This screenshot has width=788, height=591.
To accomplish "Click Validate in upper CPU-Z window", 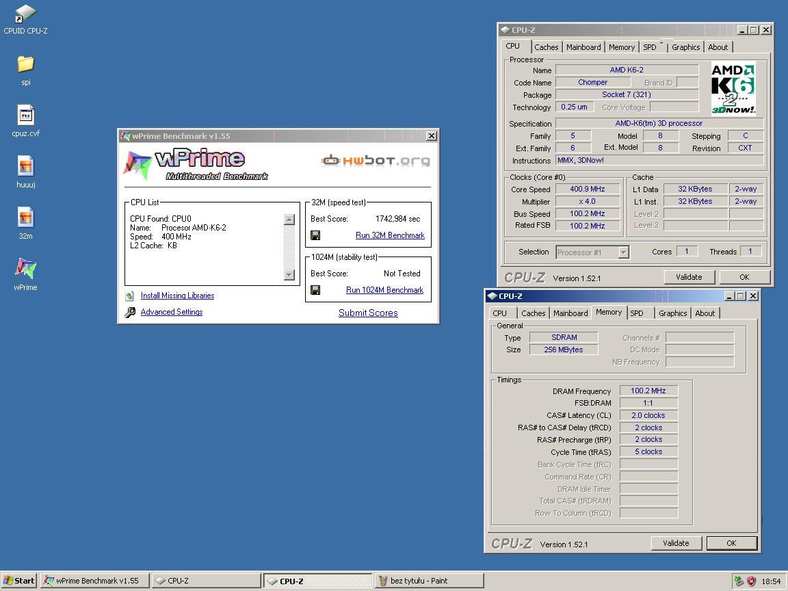I will click(x=689, y=277).
